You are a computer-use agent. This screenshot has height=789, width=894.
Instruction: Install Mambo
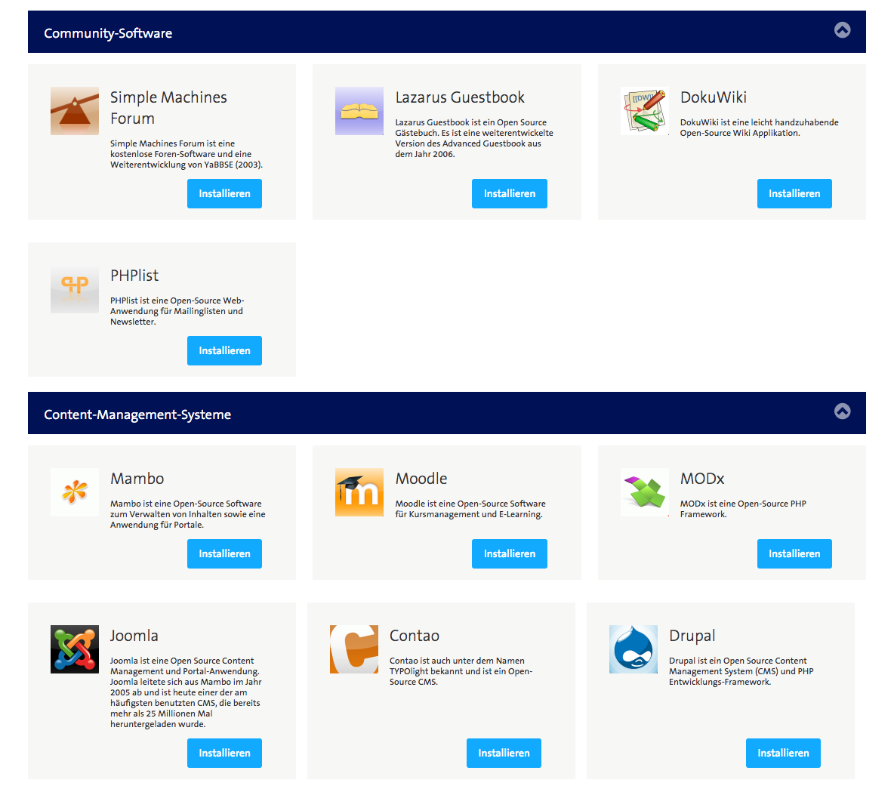pos(225,553)
